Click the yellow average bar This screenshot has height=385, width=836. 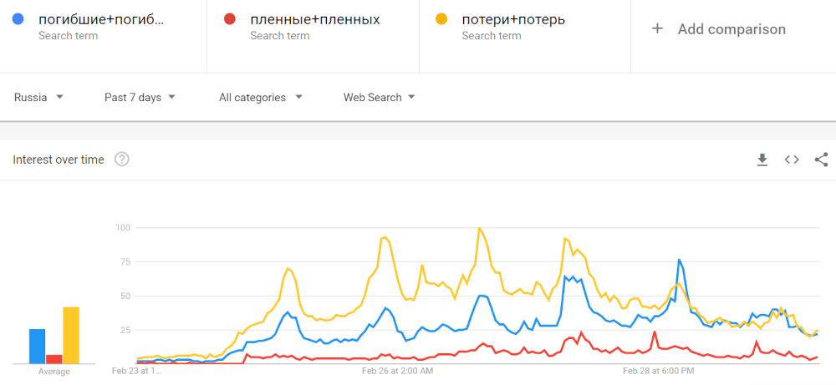[71, 335]
